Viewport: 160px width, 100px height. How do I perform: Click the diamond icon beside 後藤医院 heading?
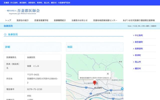(5, 34)
